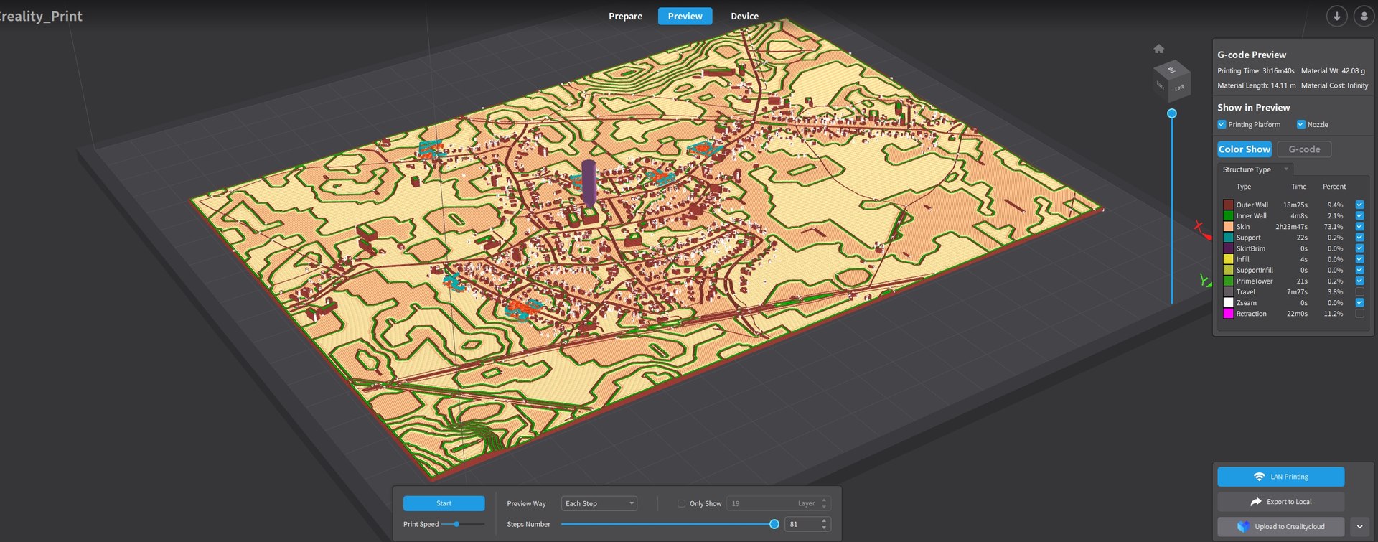Switch to the G-code view tab
Viewport: 1378px width, 542px height.
[x=1304, y=149]
